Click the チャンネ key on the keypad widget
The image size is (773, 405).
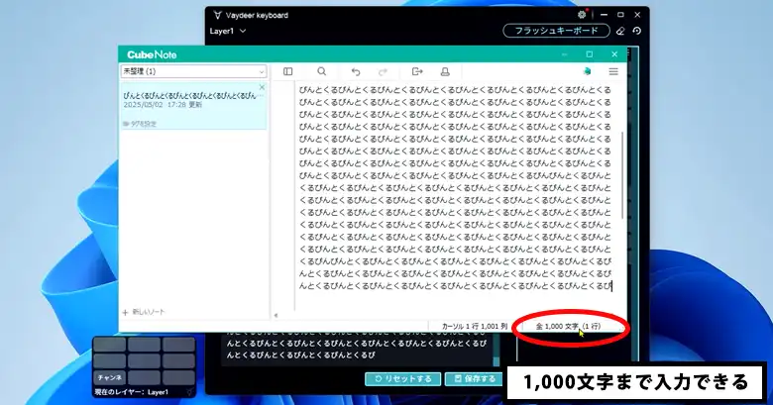click(109, 377)
